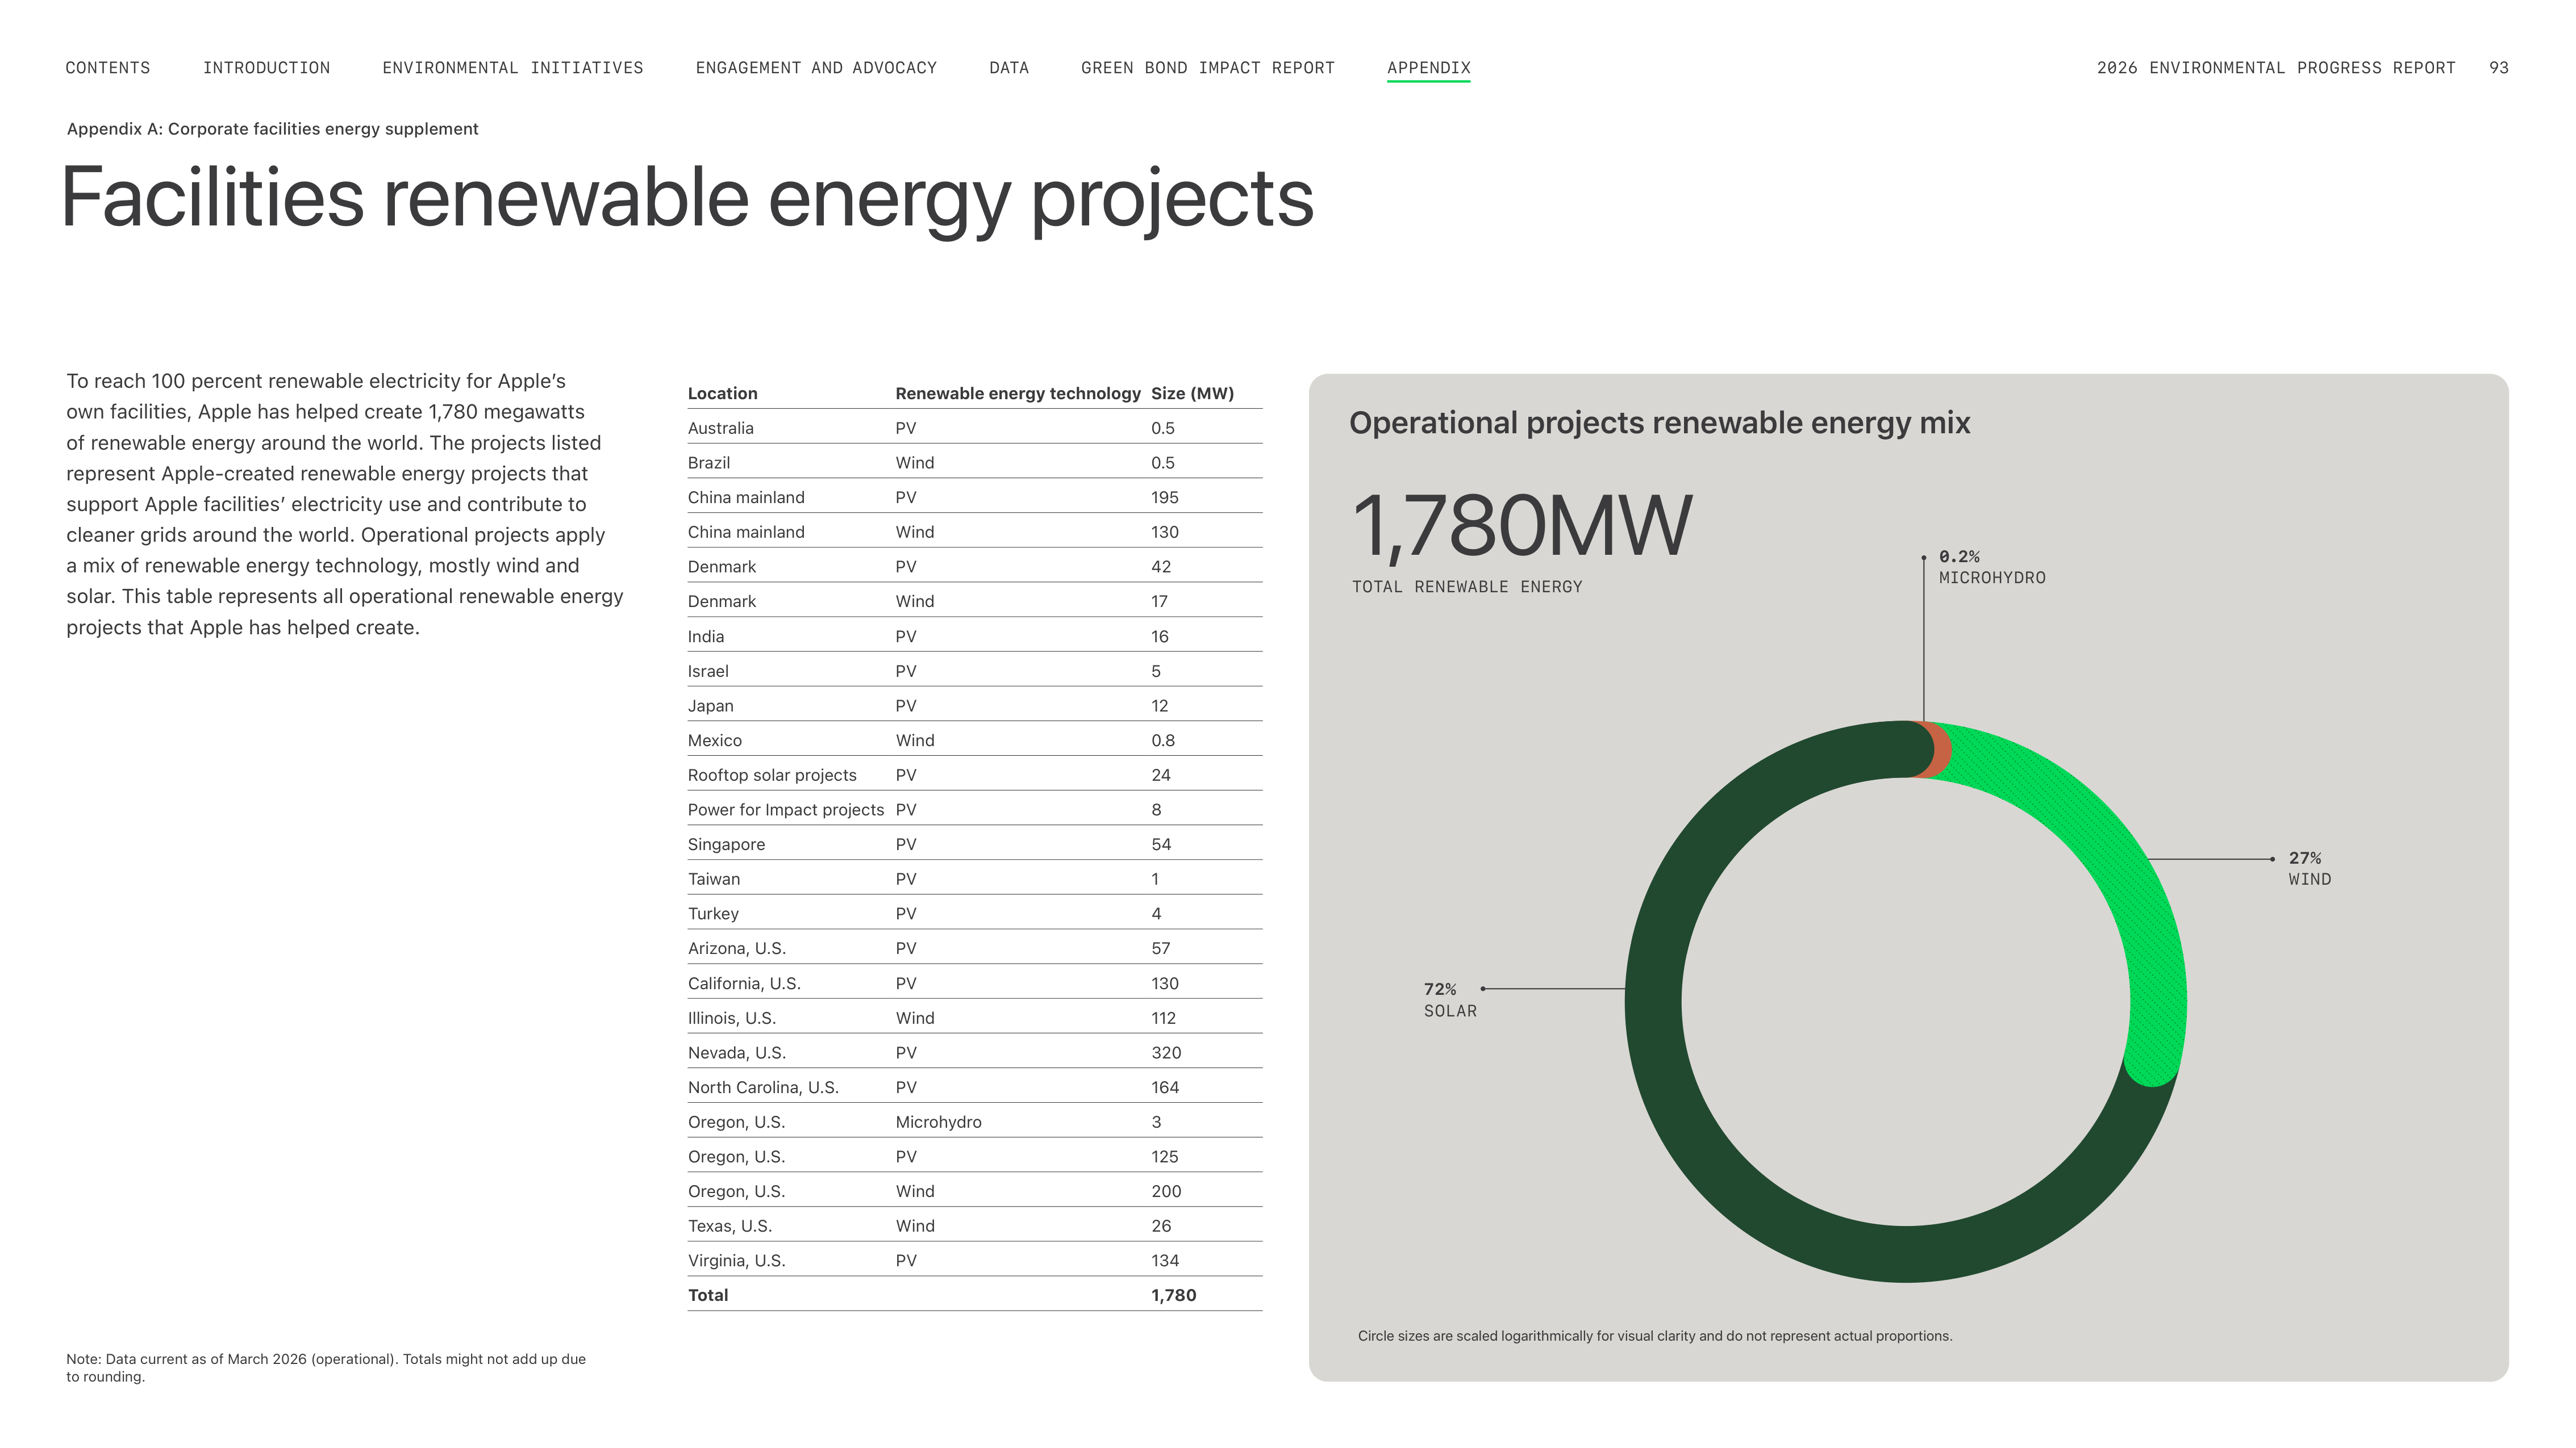Screen dimensions: 2576x1448
Task: Click the Power for Impact projects cell
Action: tap(785, 809)
